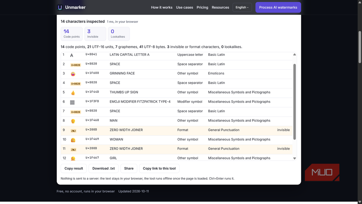Click the 14 characters inspected heading

pyautogui.click(x=83, y=21)
